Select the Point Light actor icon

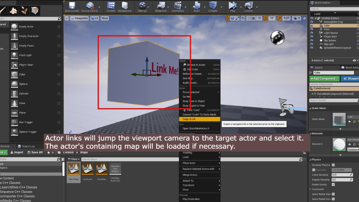[14, 55]
